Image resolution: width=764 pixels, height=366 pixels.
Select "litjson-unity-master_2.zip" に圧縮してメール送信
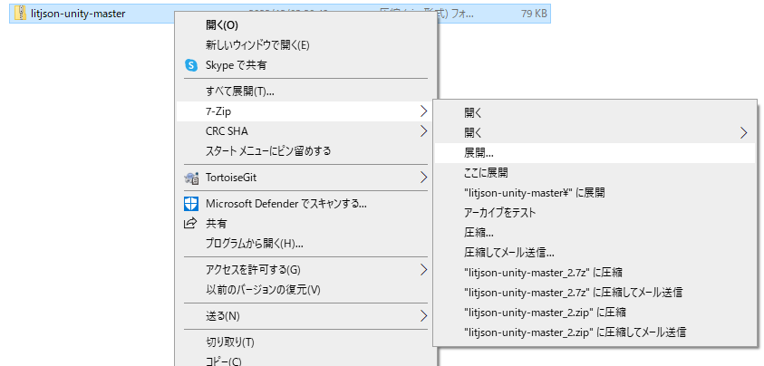[x=595, y=332]
